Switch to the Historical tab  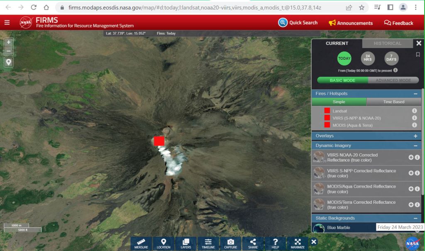(387, 43)
